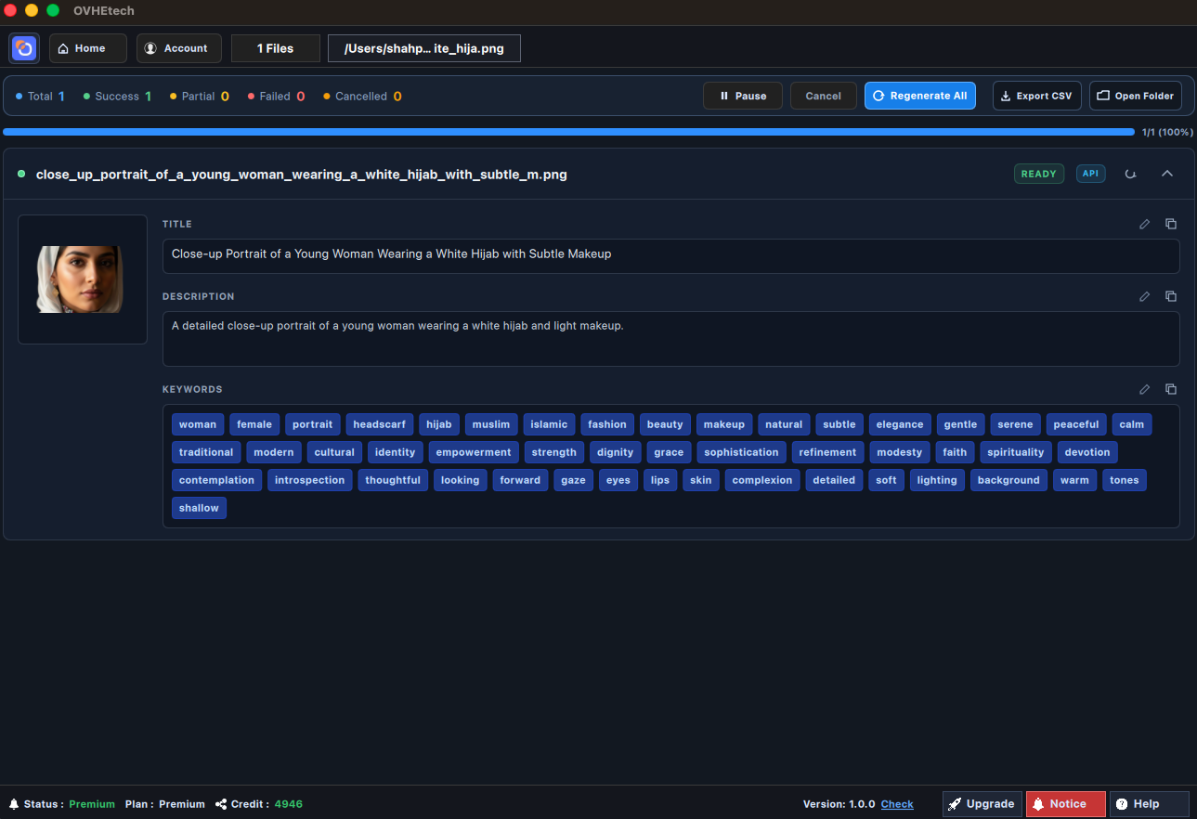Screen dimensions: 1197x819
Task: Open Help via question-mark icon
Action: 1149,804
